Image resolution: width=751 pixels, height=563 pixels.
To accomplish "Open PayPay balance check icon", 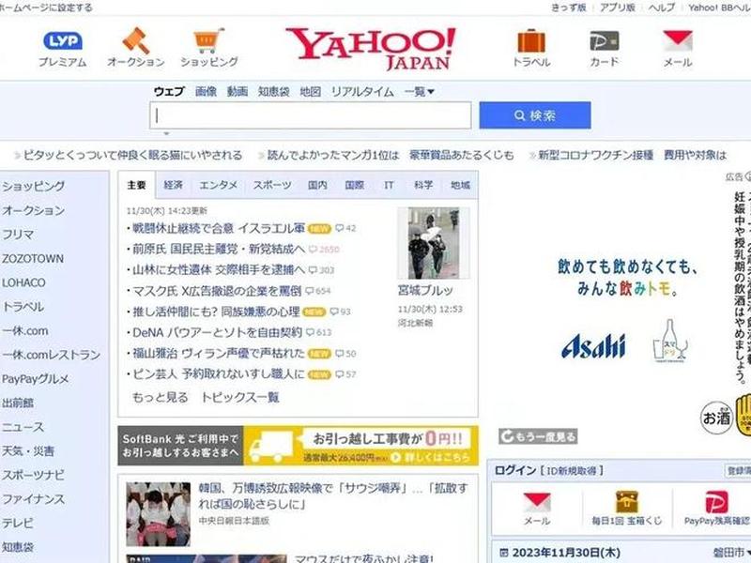I will pyautogui.click(x=716, y=502).
